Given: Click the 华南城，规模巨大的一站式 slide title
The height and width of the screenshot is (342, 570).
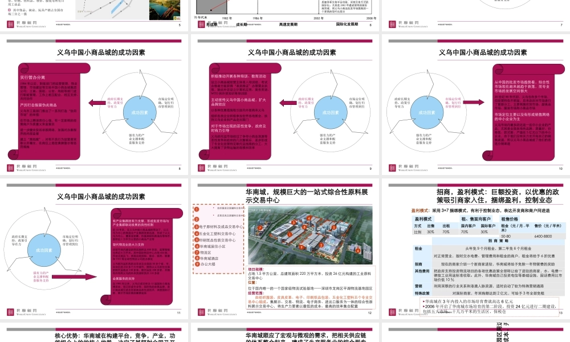Looking at the screenshot, I should tap(307, 196).
